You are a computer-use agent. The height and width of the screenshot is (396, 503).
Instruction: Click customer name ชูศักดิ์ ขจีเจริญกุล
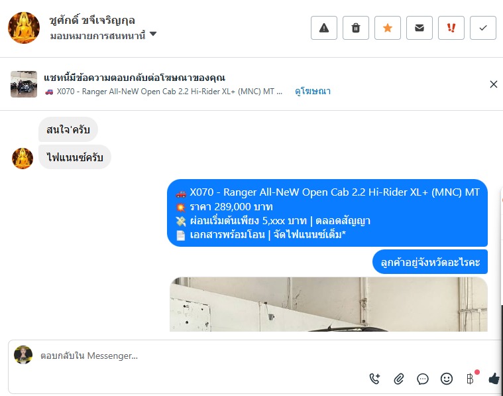pos(92,21)
